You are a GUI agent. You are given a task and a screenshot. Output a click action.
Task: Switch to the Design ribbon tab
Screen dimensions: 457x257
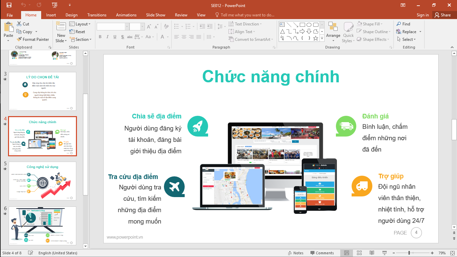(x=71, y=15)
